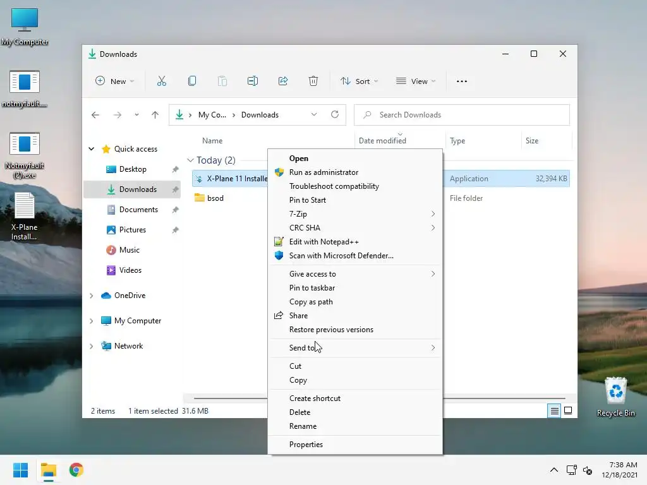Open recent locations dropdown chevron
Viewport: 647px width, 485px height.
coord(136,115)
